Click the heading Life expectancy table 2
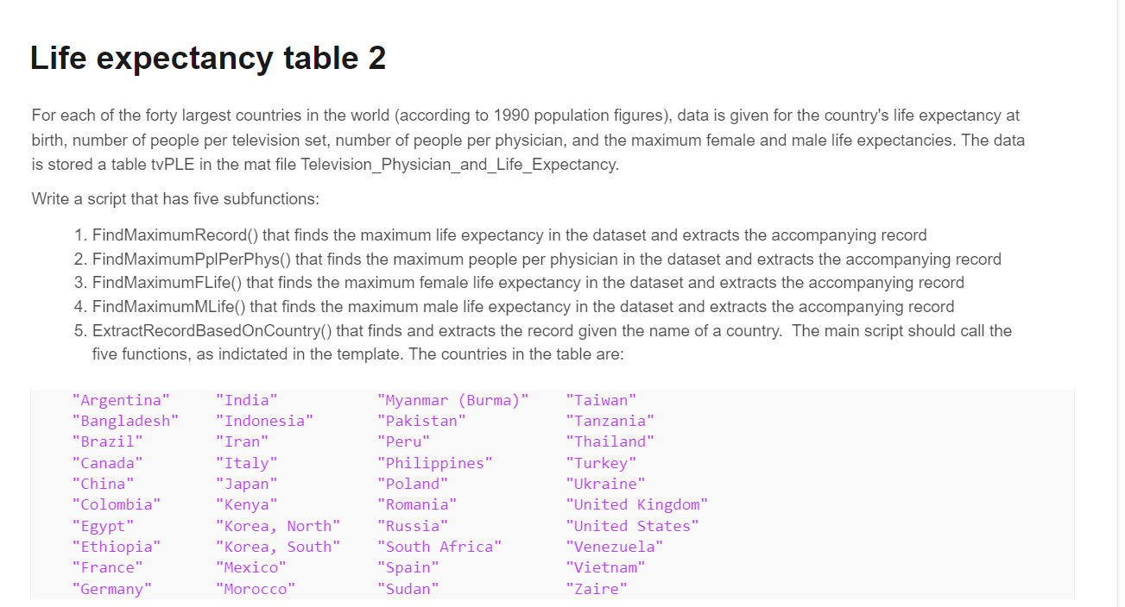The height and width of the screenshot is (607, 1125). click(207, 58)
